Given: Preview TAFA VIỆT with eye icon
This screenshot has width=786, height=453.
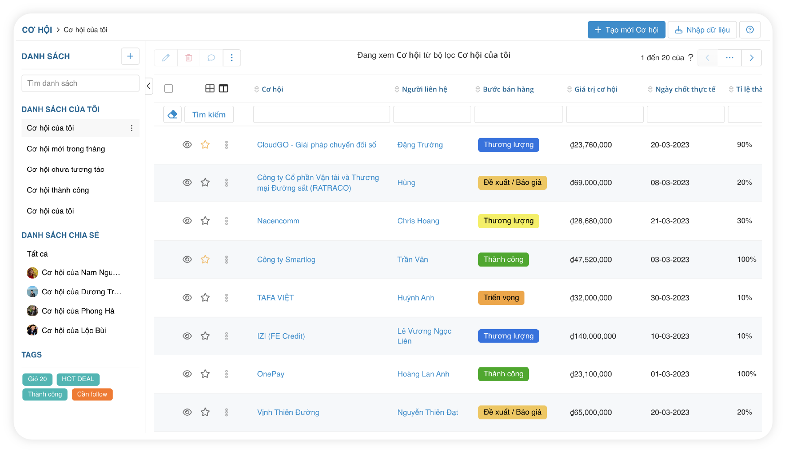Looking at the screenshot, I should coord(187,298).
